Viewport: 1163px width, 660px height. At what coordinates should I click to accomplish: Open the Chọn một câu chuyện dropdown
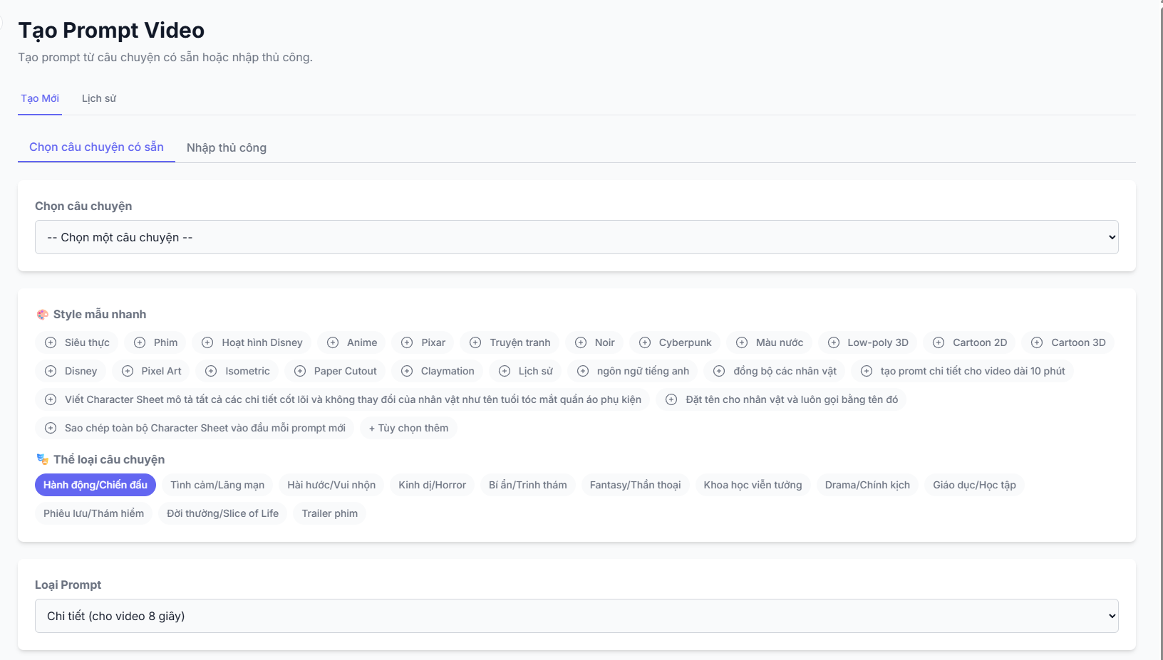point(577,237)
